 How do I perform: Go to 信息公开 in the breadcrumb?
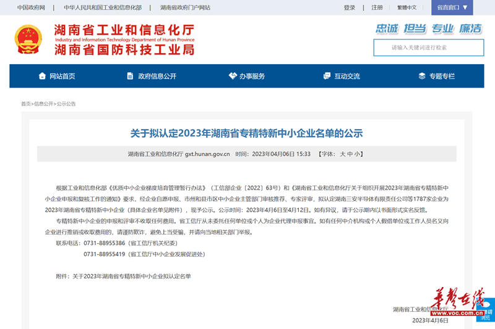43,104
